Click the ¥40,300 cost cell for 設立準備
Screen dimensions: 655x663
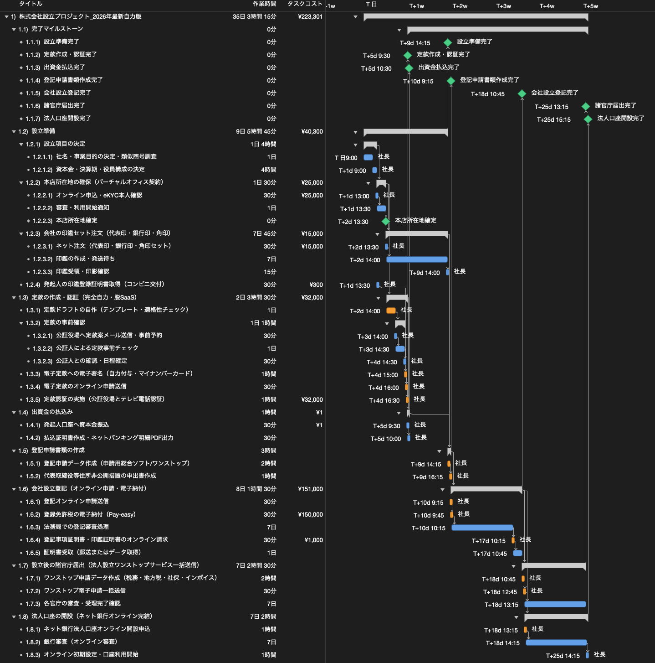tap(312, 132)
